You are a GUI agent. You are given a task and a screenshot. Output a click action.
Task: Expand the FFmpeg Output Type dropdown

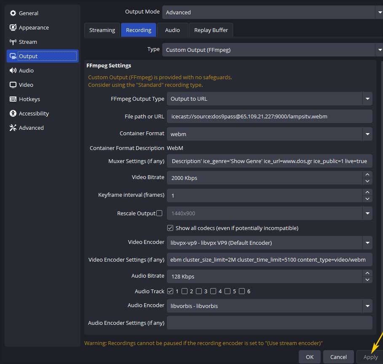(367, 99)
